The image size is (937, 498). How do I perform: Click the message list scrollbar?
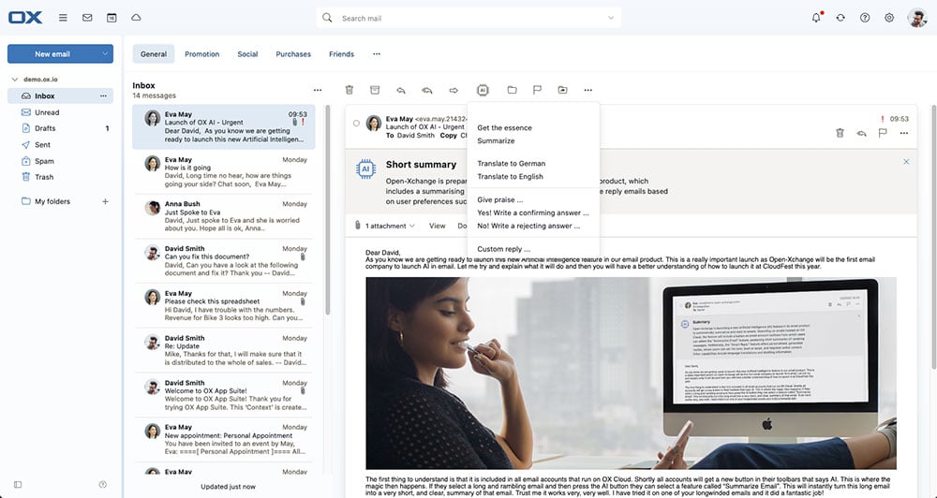click(327, 211)
